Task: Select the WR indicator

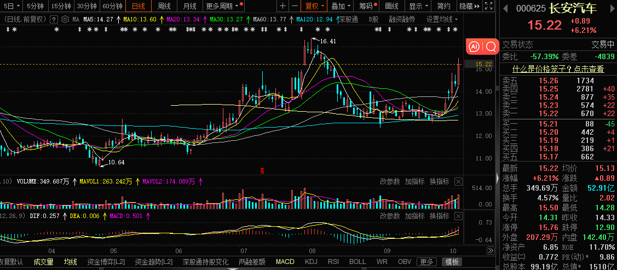Action: 381,262
